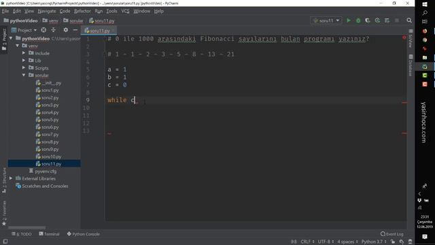Open the TODO tool window
The image size is (435, 245).
[22, 234]
